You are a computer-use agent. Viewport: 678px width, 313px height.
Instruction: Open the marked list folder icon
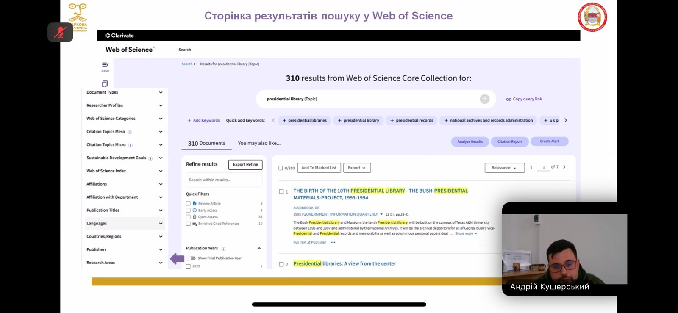[105, 84]
